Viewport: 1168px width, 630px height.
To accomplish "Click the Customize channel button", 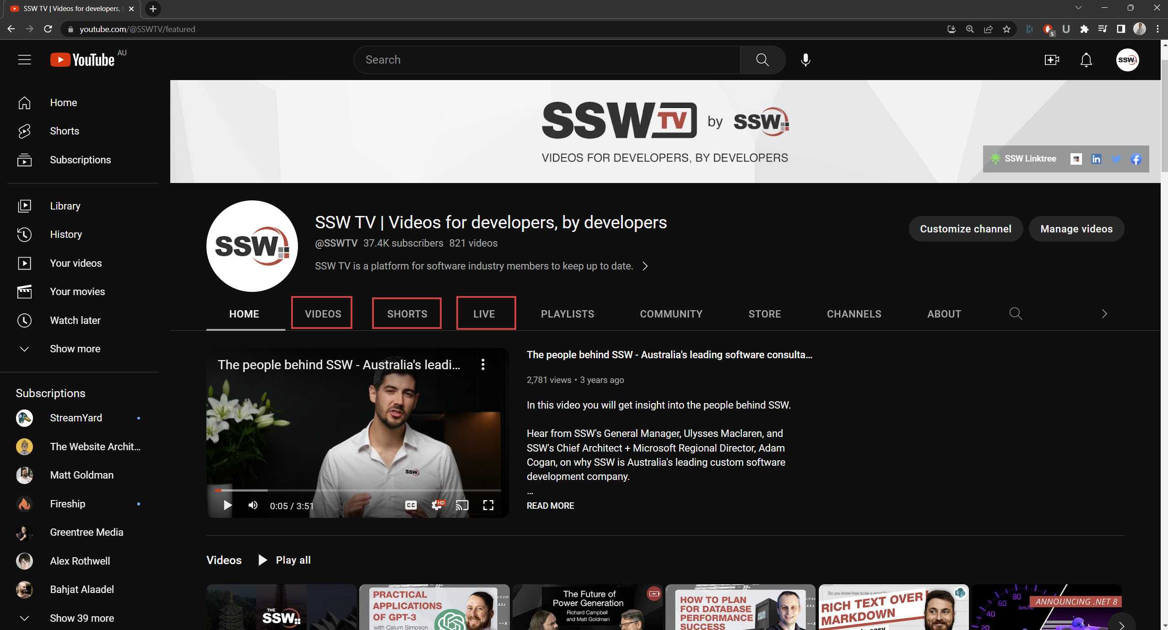I will tap(966, 229).
